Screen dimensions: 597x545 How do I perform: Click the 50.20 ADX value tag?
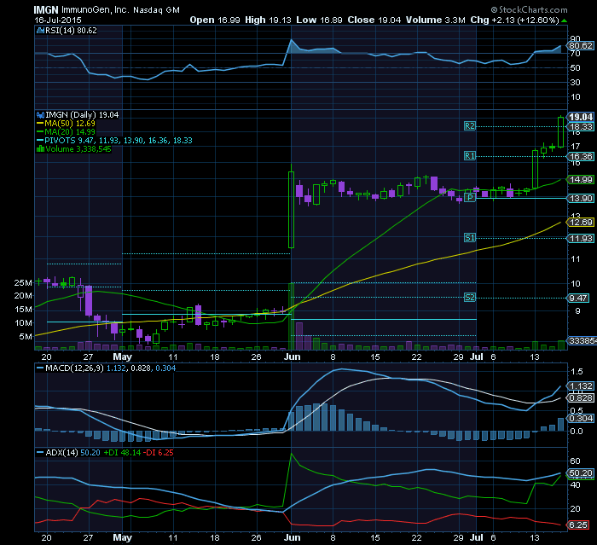(x=581, y=473)
